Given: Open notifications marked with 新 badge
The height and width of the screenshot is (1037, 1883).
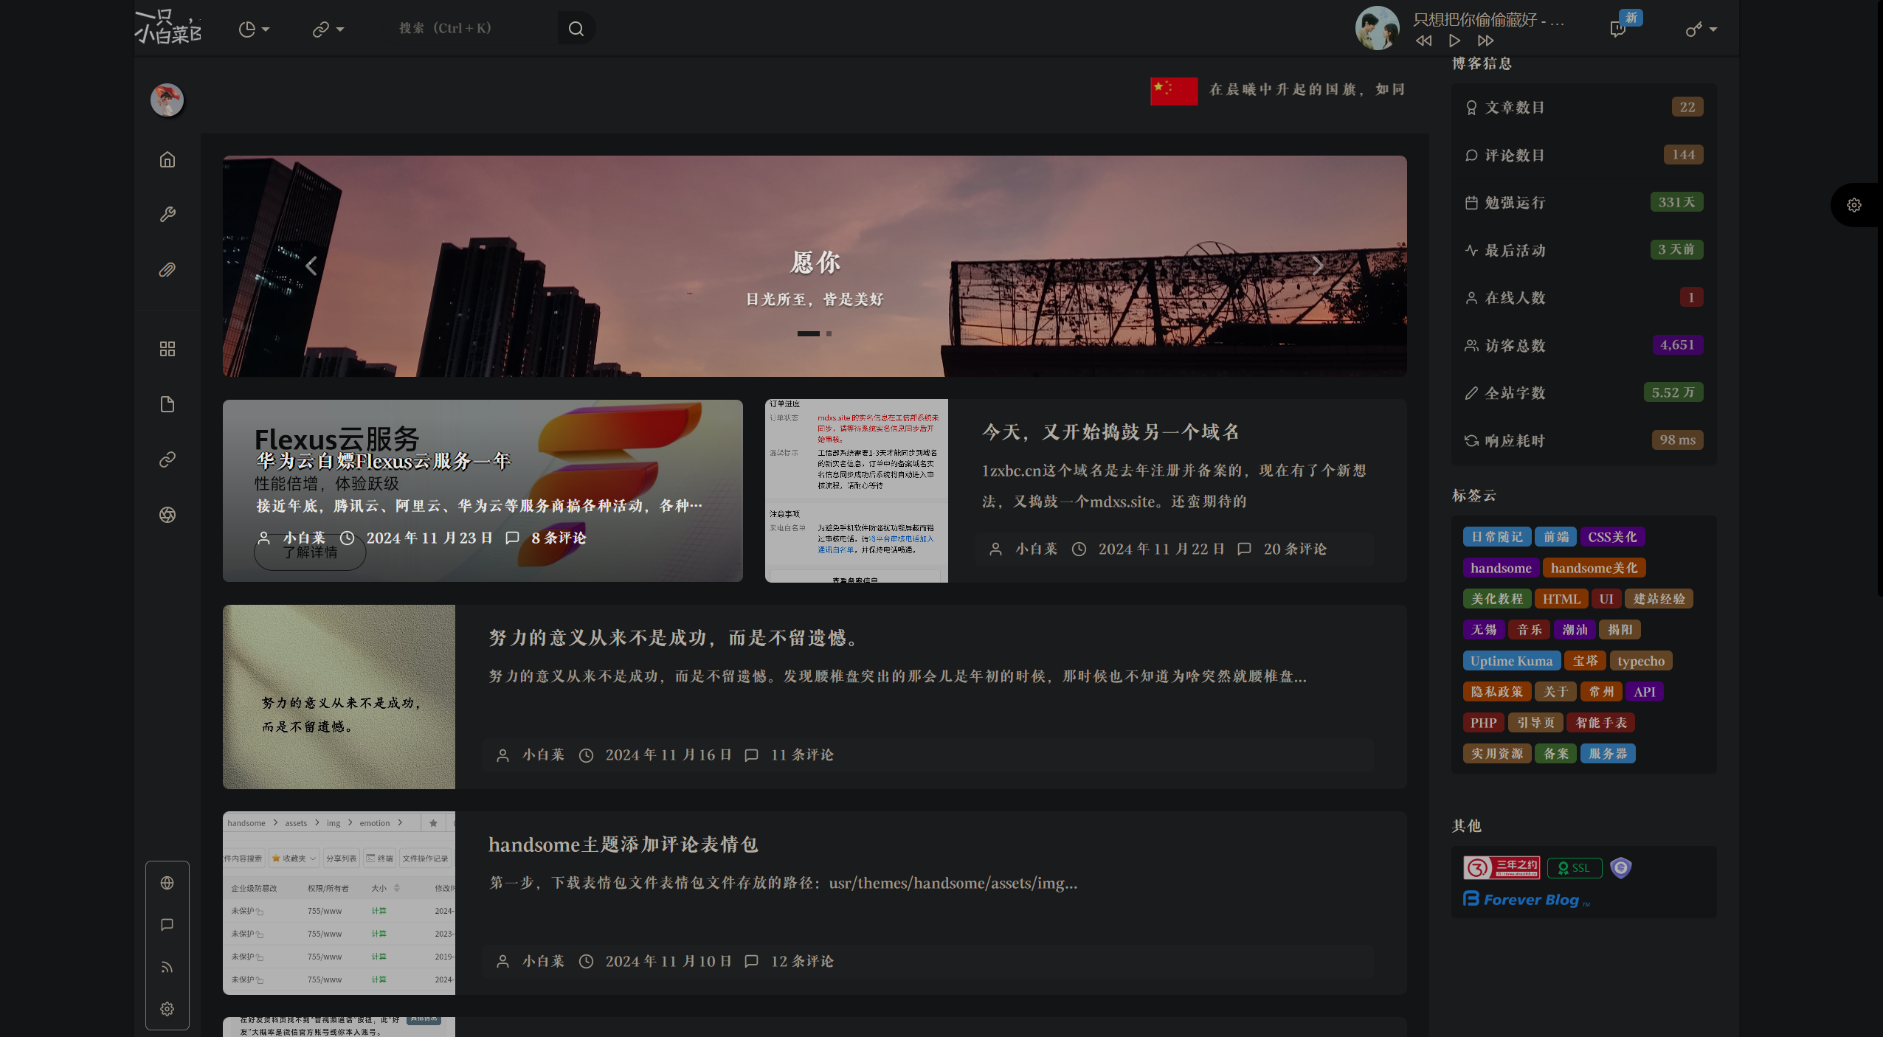Looking at the screenshot, I should tap(1617, 32).
